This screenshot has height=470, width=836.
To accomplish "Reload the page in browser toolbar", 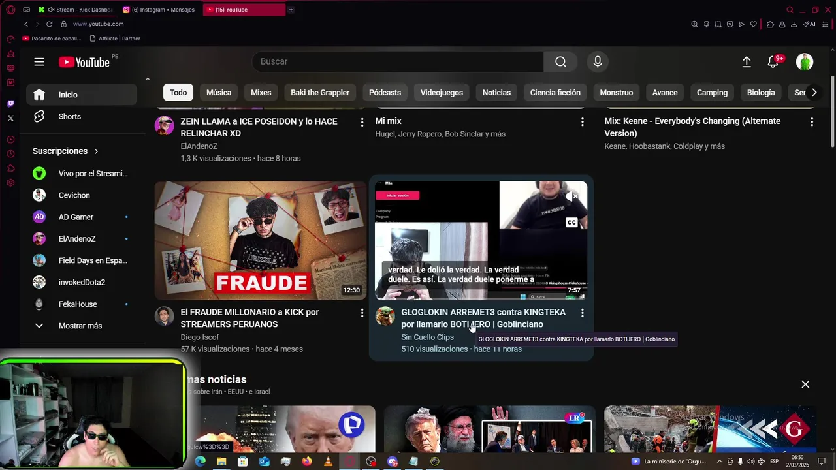I will point(49,24).
